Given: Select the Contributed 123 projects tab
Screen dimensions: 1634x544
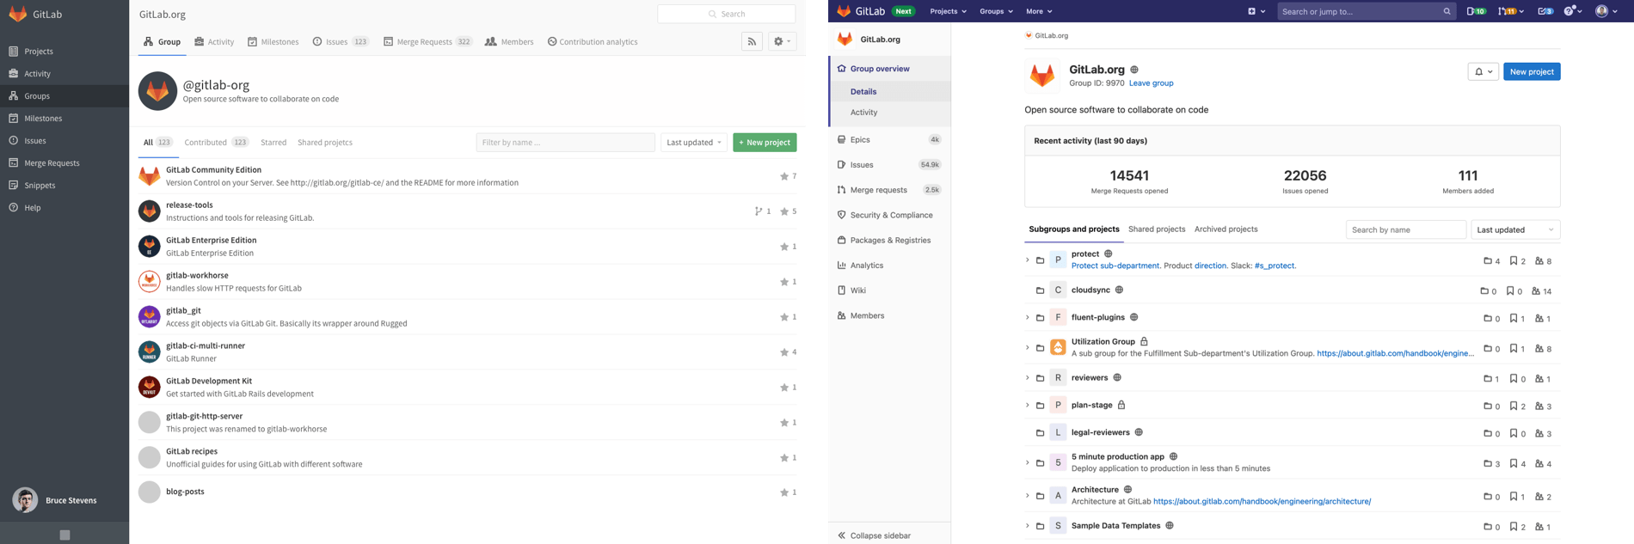Looking at the screenshot, I should click(216, 143).
